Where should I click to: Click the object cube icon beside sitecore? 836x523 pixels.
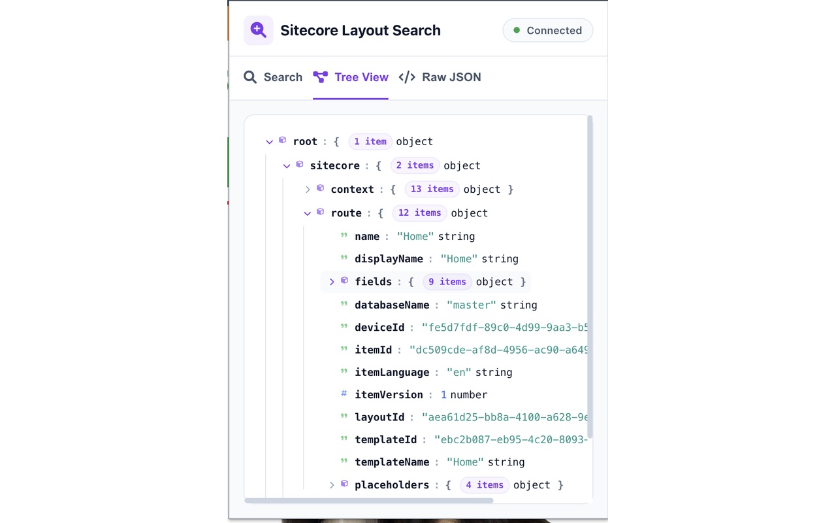(x=300, y=164)
